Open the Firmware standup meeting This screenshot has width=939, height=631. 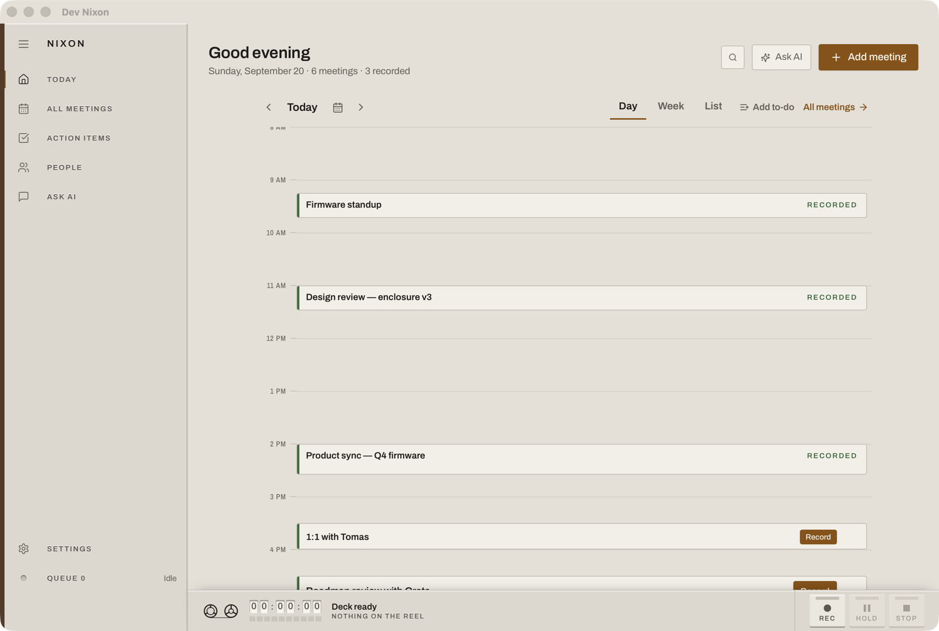click(x=582, y=205)
